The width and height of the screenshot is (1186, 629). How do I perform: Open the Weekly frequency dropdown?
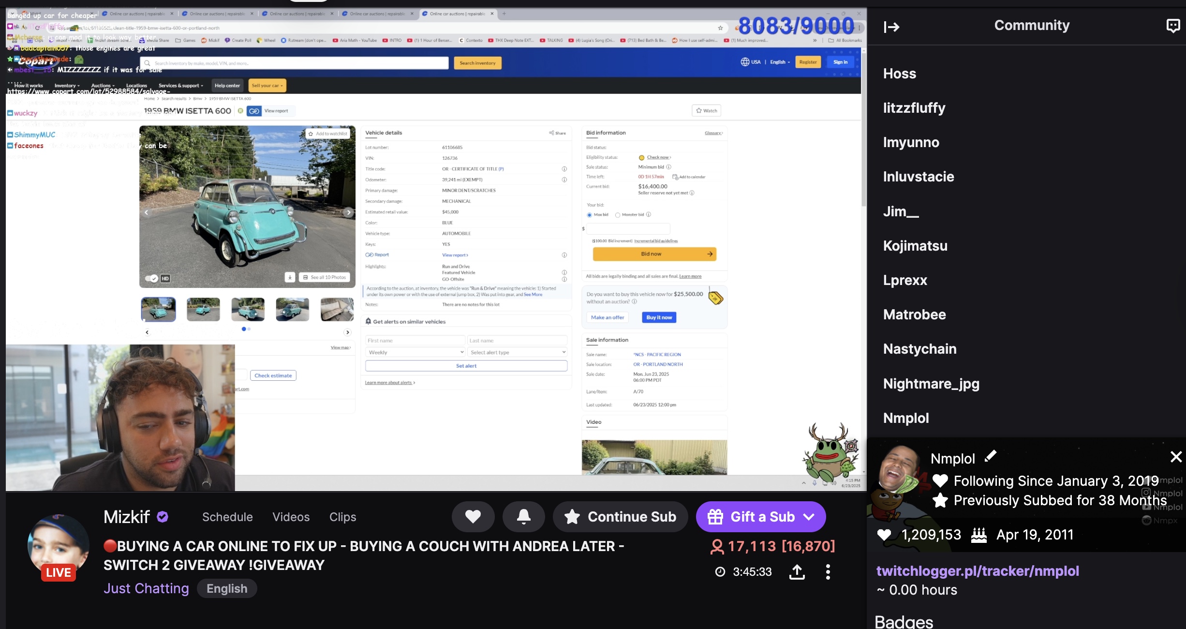click(x=415, y=352)
